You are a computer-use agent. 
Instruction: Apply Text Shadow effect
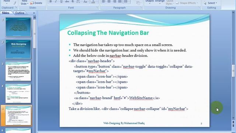click(73, 1)
